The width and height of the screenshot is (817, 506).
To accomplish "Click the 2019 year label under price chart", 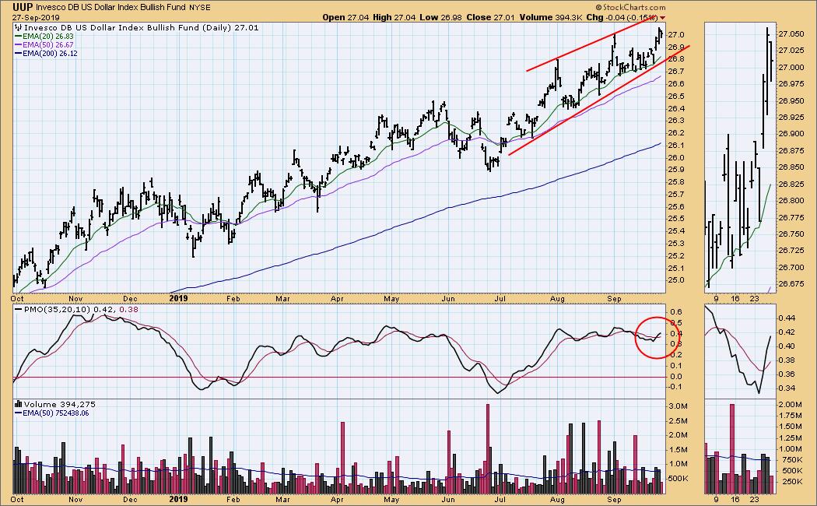I will point(180,297).
